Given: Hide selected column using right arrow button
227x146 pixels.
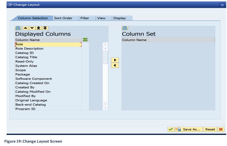Looking at the screenshot, I should click(115, 60).
